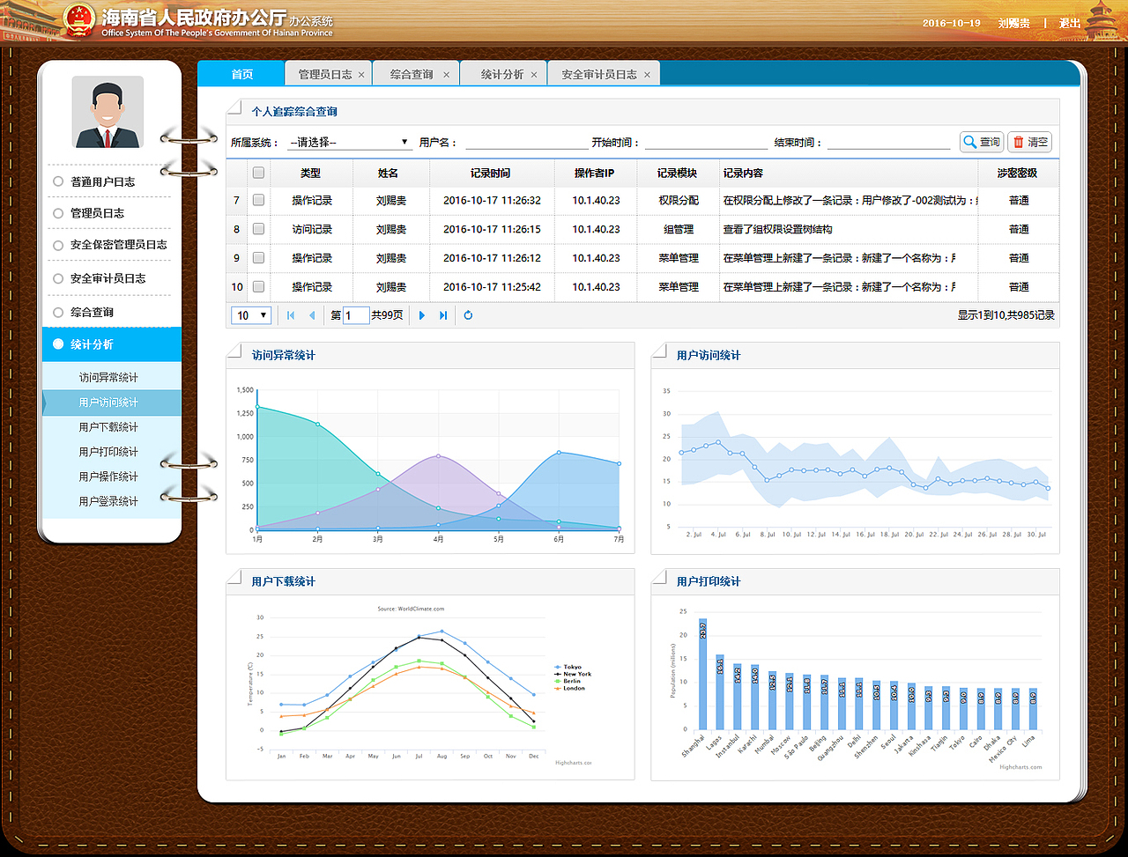Check row 10 checkbox

point(258,287)
